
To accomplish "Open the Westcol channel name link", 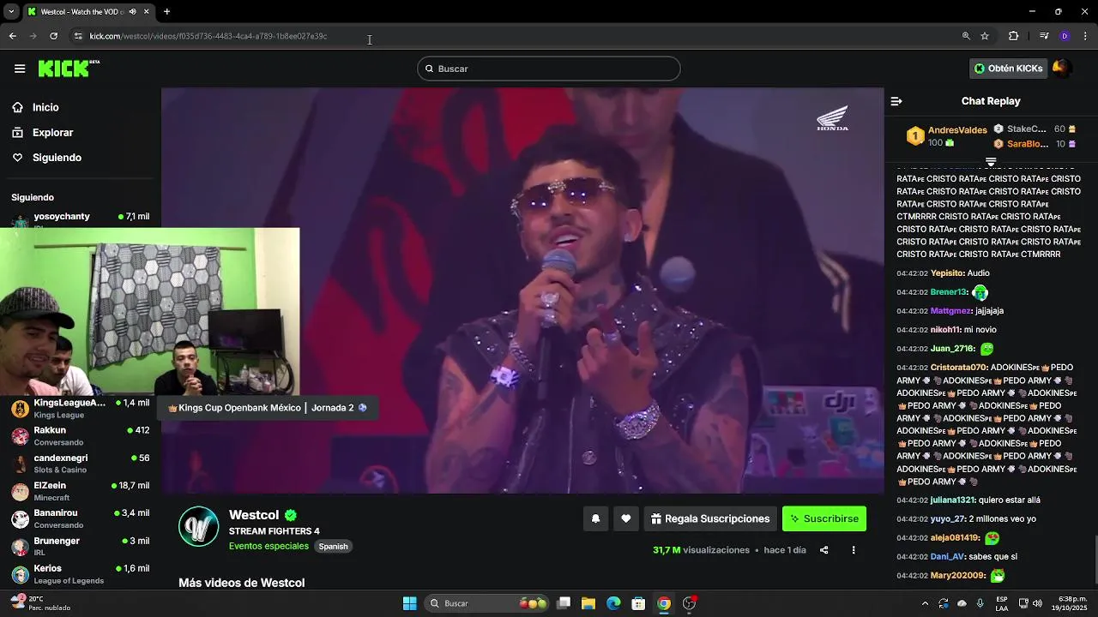I will coord(254,515).
